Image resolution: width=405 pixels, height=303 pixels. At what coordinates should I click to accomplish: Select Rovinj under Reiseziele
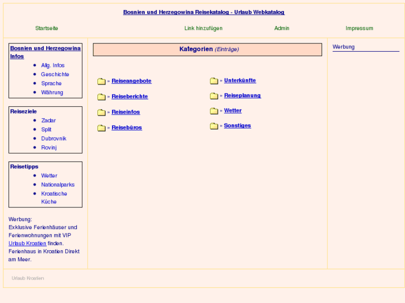coord(49,147)
